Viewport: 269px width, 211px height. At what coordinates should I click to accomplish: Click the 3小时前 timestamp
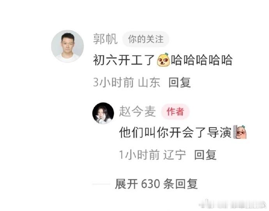tap(113, 82)
